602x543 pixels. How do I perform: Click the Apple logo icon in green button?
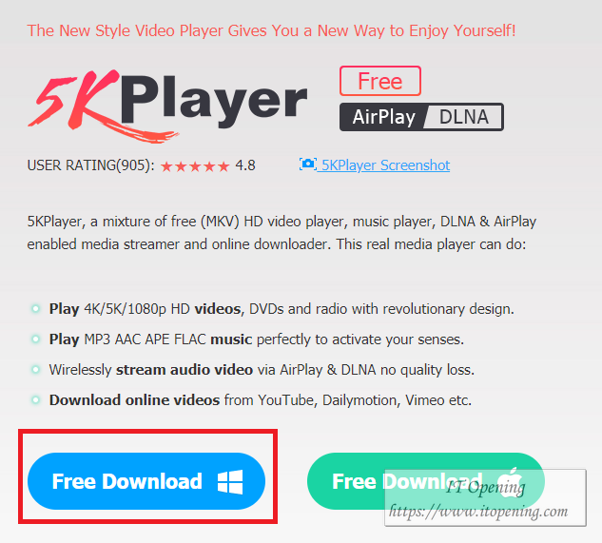511,482
